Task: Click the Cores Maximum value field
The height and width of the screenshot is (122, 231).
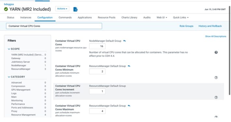Action: [x=97, y=111]
